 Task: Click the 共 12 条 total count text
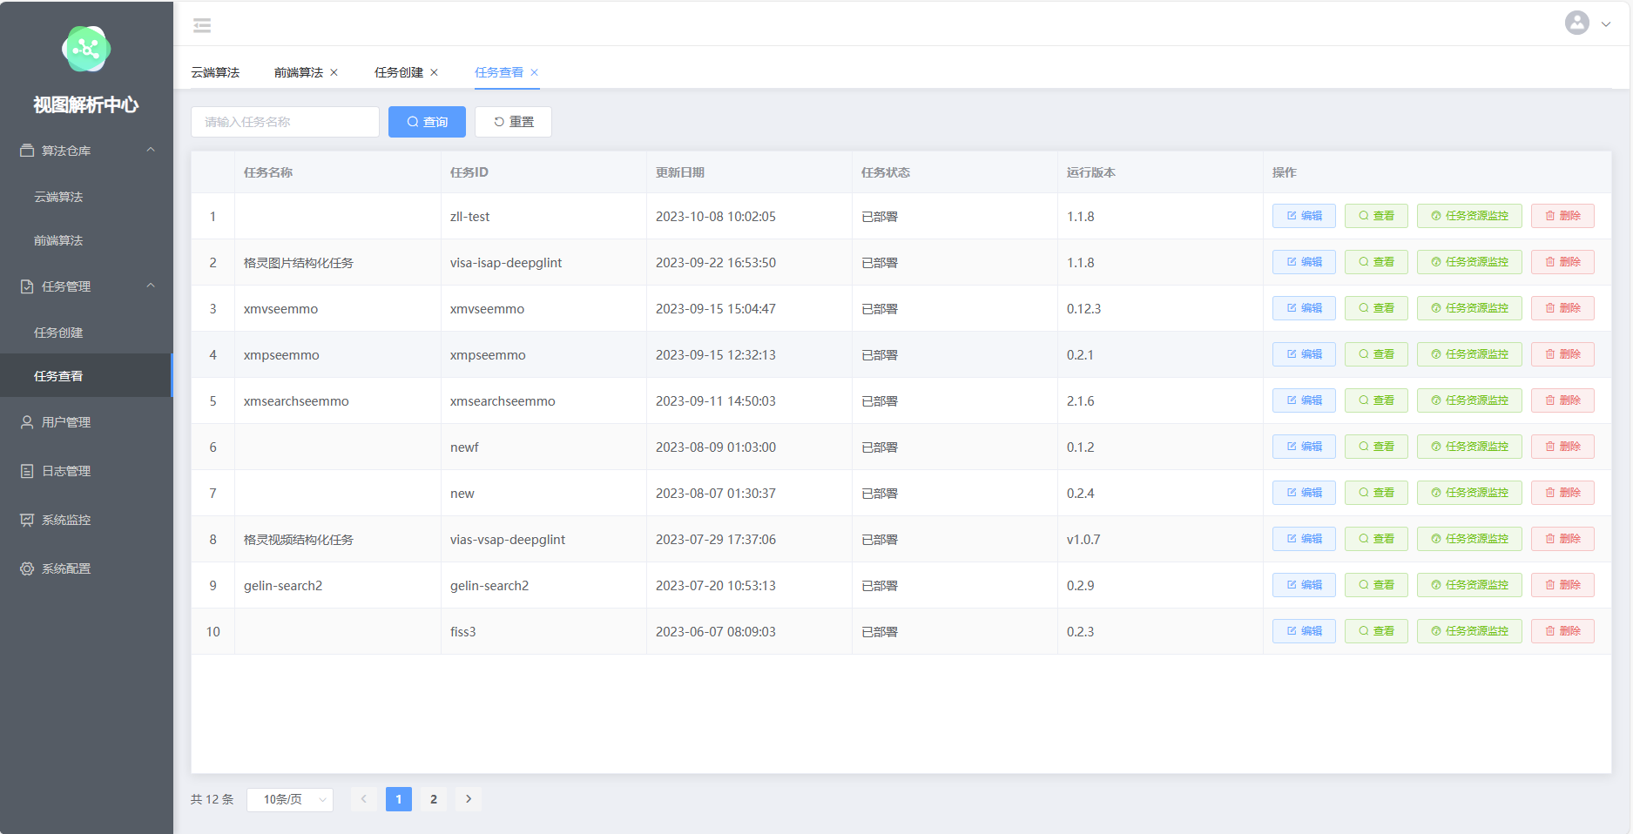(212, 799)
